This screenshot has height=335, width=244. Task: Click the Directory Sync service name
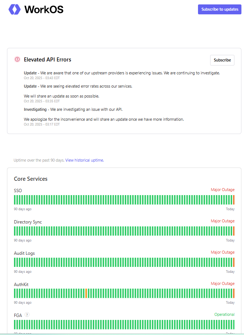28,222
